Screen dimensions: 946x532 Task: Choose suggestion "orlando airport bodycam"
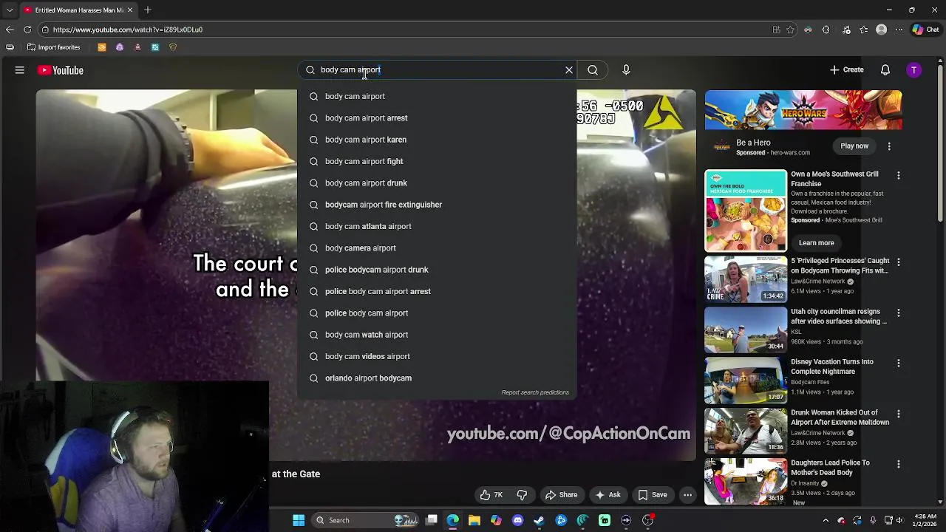[437, 378]
